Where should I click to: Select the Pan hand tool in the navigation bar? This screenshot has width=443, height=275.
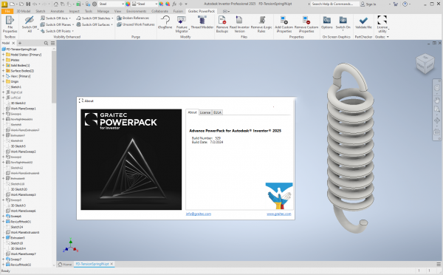(x=437, y=100)
